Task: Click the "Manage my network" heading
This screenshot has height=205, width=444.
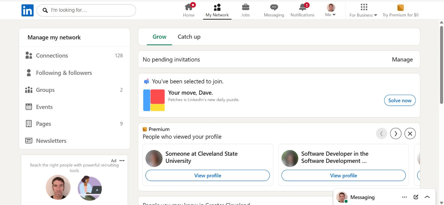Action: pos(54,37)
